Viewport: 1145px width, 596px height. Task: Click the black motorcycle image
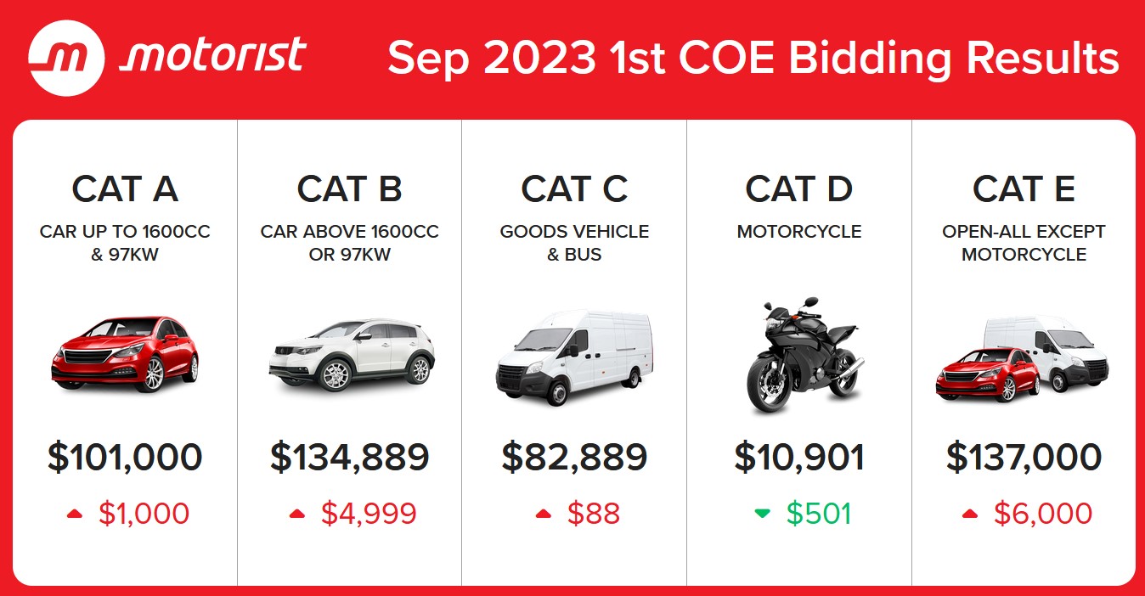coord(799,355)
